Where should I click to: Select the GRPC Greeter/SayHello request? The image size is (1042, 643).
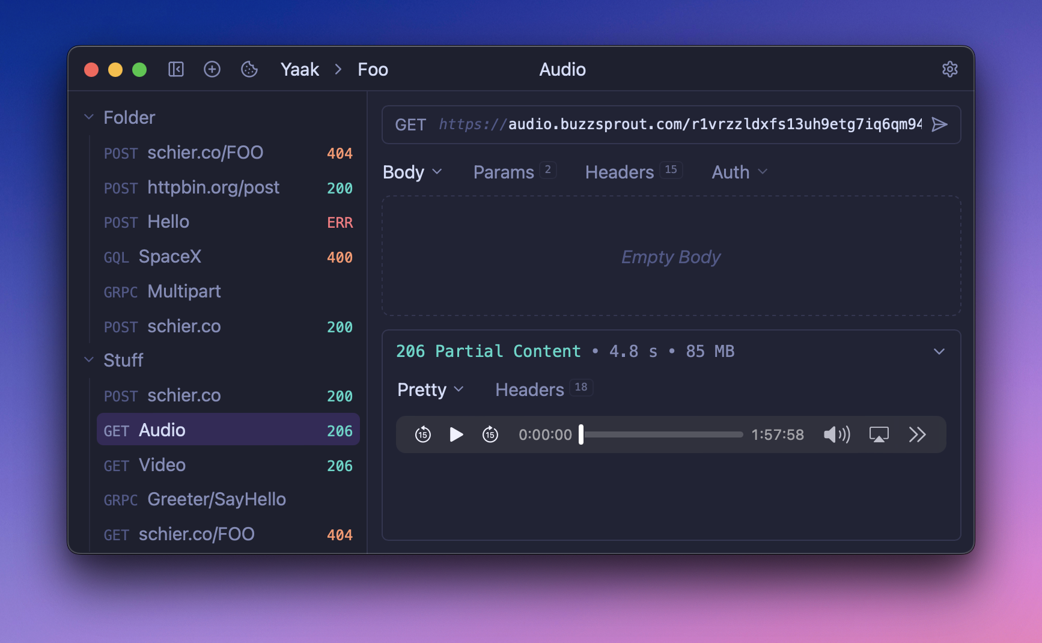(228, 499)
